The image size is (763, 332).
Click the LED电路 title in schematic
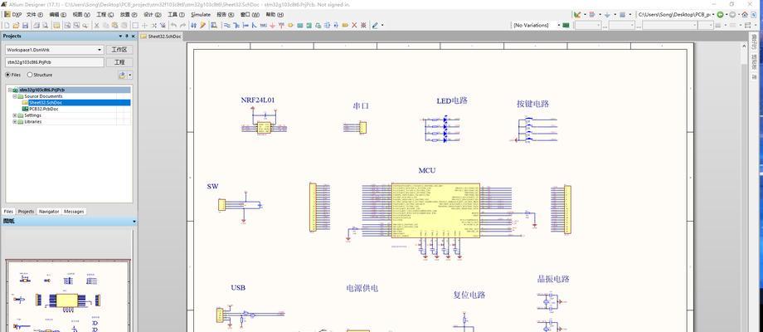tap(452, 100)
